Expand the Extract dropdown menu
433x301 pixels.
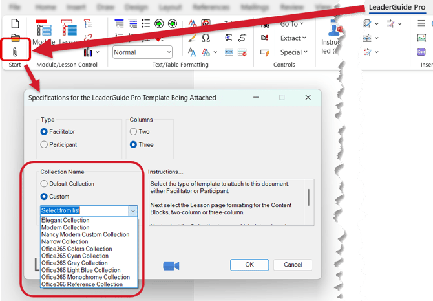293,38
